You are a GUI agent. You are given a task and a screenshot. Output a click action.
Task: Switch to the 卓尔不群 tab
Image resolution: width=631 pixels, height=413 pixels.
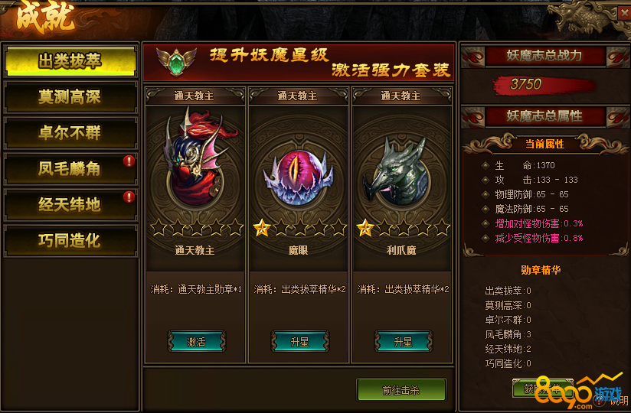(70, 133)
